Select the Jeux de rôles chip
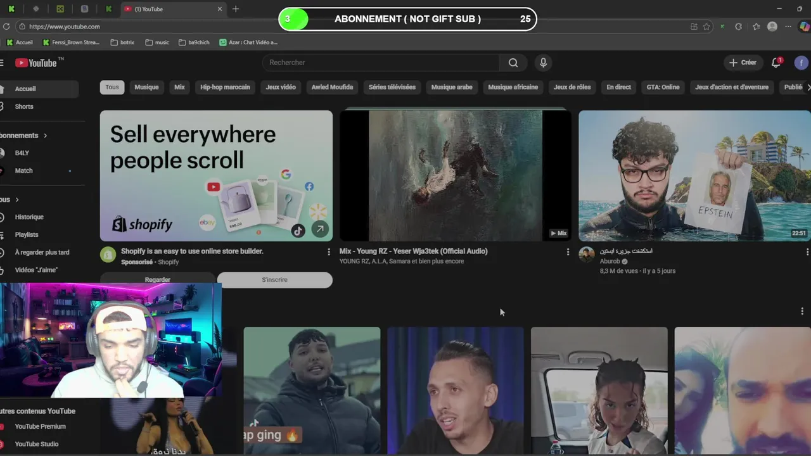811x456 pixels. [x=572, y=87]
